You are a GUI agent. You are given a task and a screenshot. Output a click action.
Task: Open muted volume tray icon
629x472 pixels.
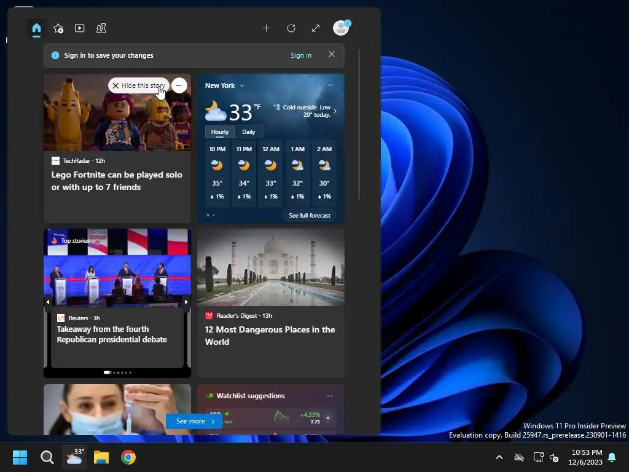[555, 457]
